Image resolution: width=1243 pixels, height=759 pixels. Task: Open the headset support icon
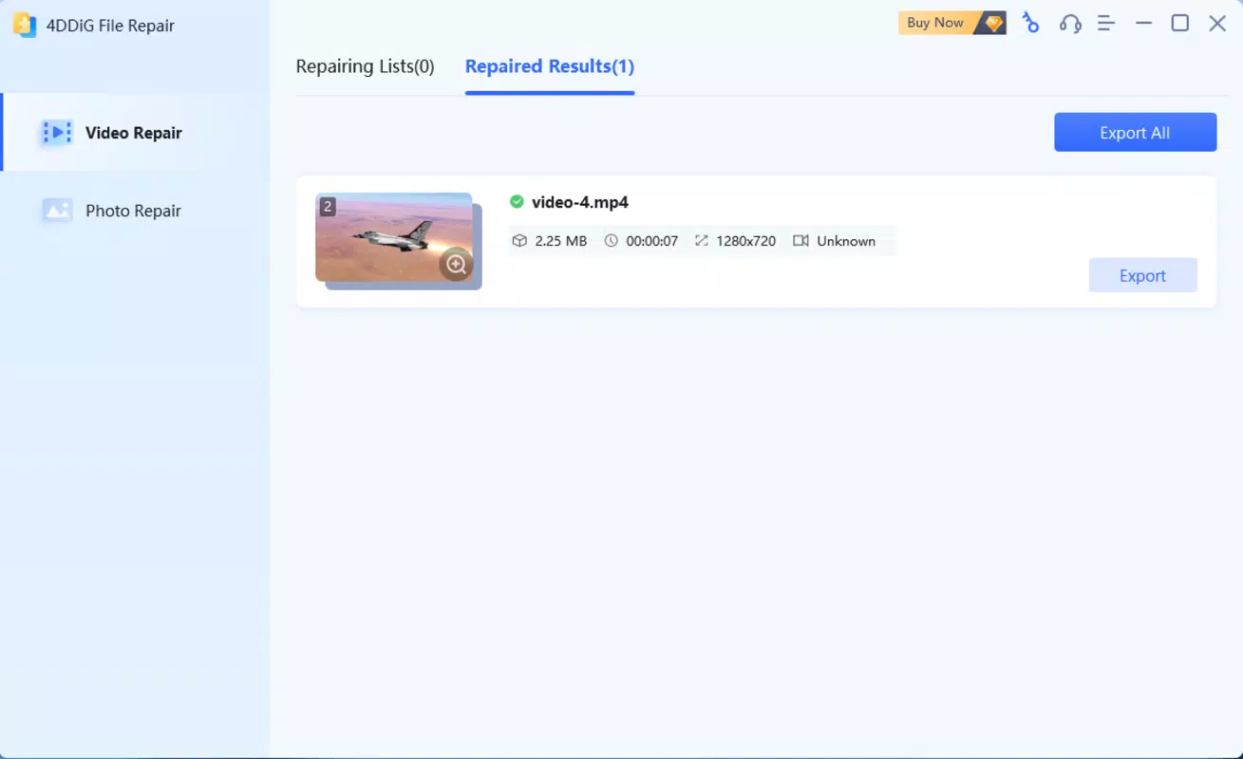(x=1070, y=23)
